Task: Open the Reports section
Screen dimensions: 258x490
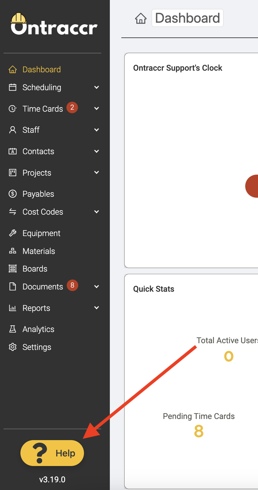Action: (x=36, y=308)
